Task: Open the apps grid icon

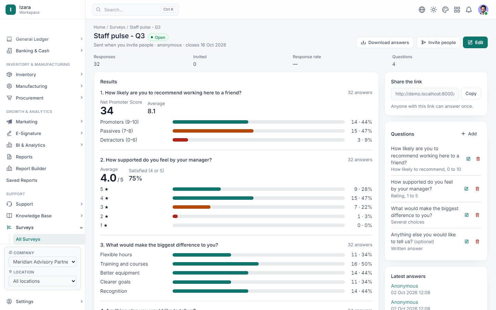Action: [x=457, y=10]
